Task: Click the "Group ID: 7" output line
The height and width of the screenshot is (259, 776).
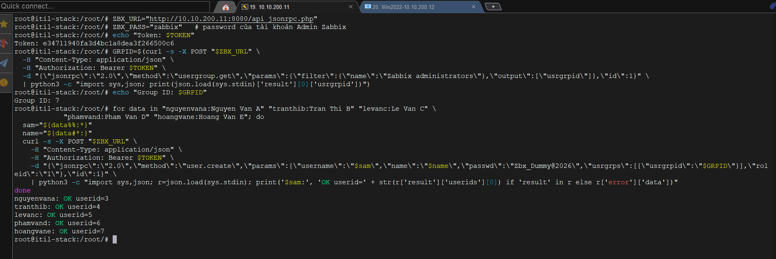Action: tap(37, 100)
